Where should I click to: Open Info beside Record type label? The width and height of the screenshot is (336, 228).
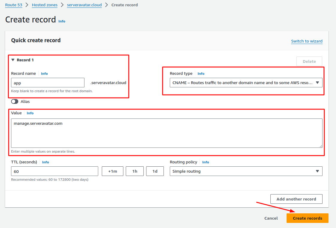coord(201,74)
